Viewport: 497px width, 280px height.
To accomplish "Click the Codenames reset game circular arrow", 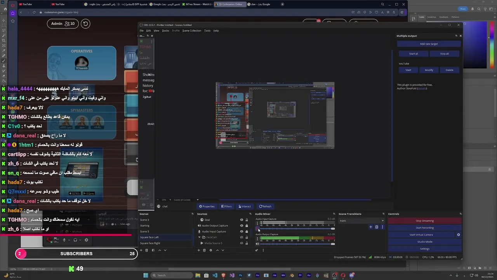I will tap(85, 24).
